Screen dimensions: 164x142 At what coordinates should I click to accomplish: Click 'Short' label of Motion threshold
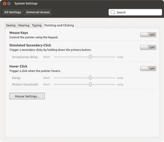[x=46, y=84]
